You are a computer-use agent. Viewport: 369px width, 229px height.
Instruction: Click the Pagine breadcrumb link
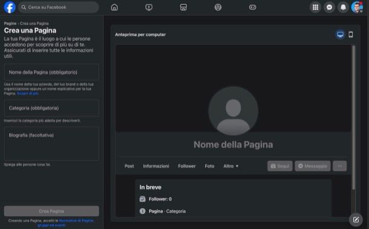[x=10, y=23]
